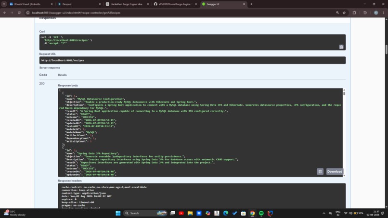
Task: Click the ENG IN language indicator
Action: pos(338,213)
